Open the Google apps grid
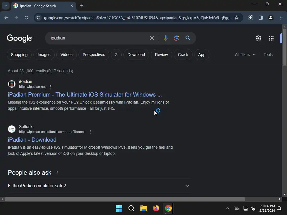The height and width of the screenshot is (215, 287). tap(271, 38)
